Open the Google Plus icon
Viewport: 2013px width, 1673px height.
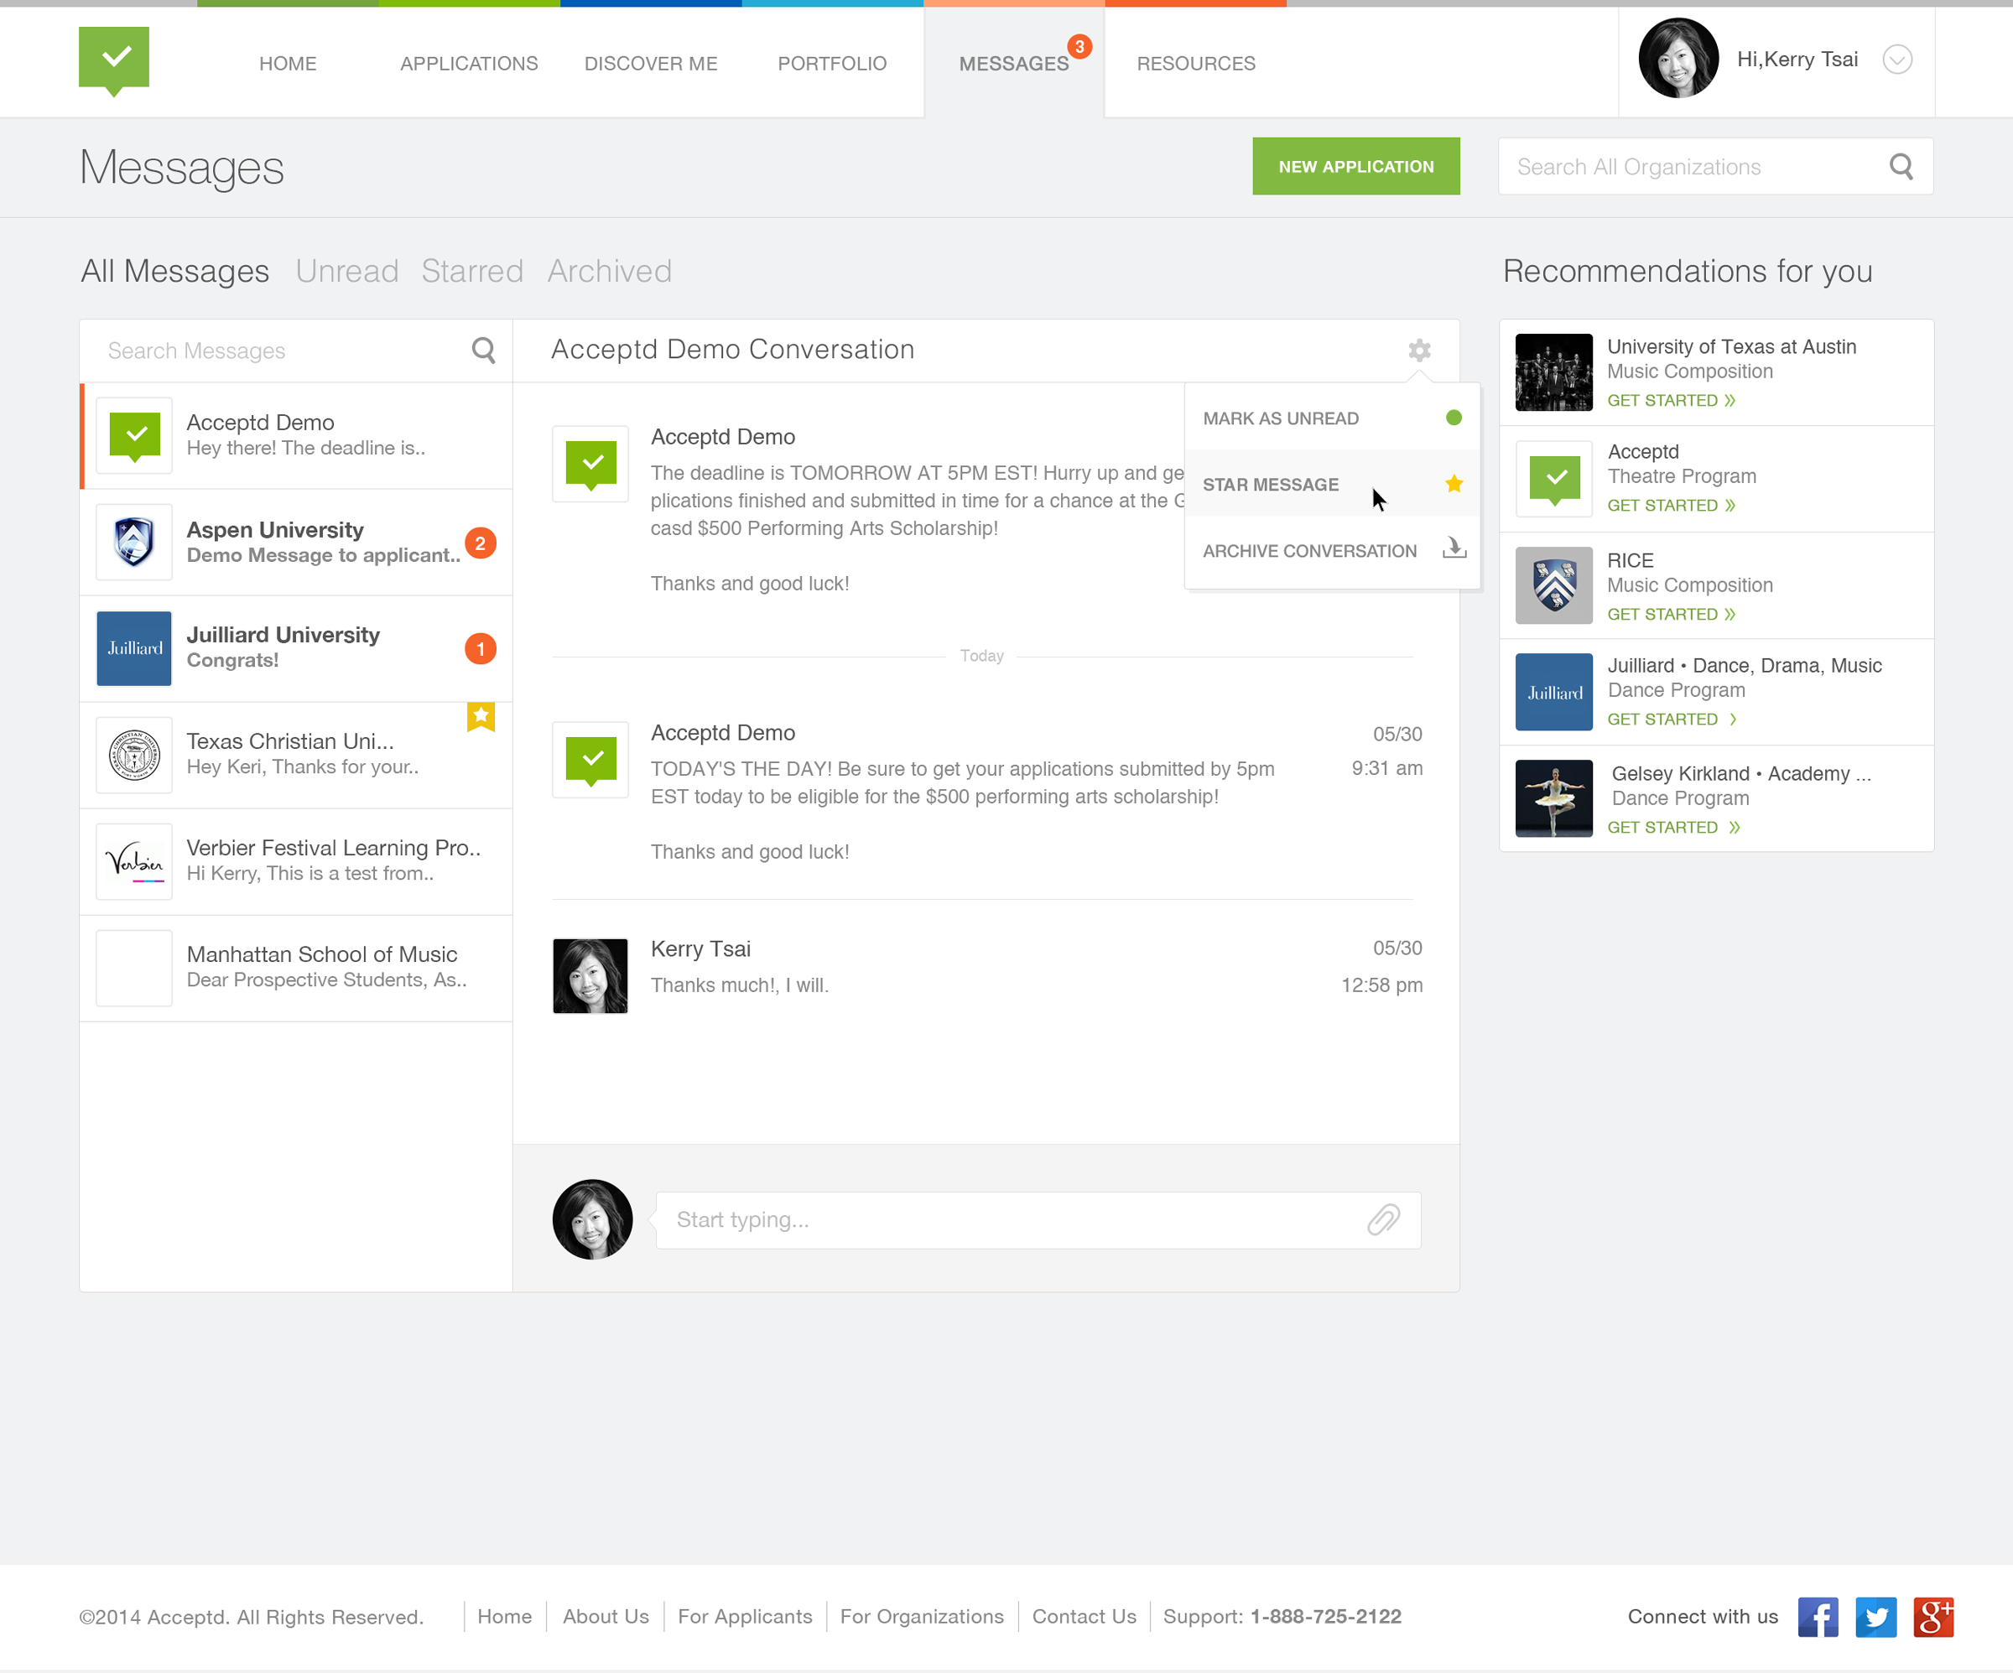pos(1932,1618)
